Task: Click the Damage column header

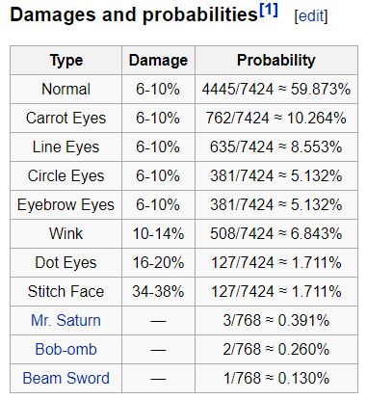Action: click(x=158, y=61)
